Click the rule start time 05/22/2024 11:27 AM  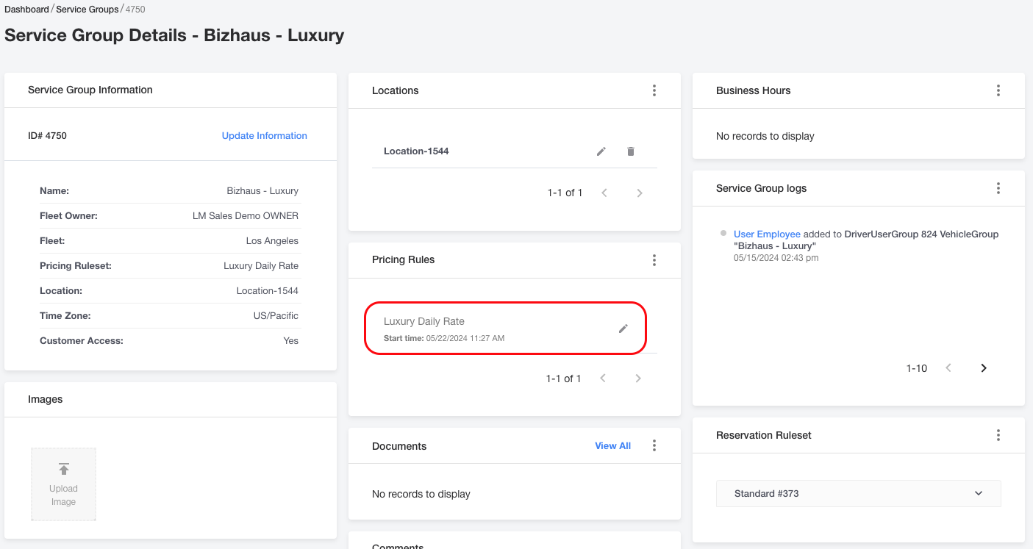pyautogui.click(x=465, y=338)
